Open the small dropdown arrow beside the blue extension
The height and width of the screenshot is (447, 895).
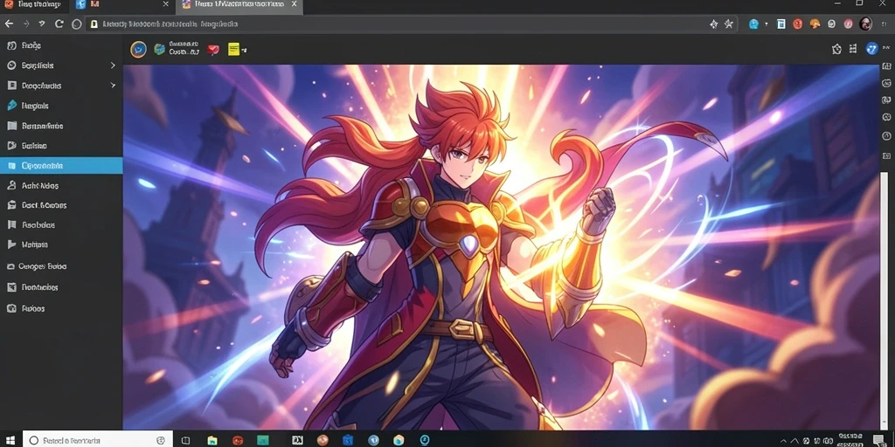766,24
